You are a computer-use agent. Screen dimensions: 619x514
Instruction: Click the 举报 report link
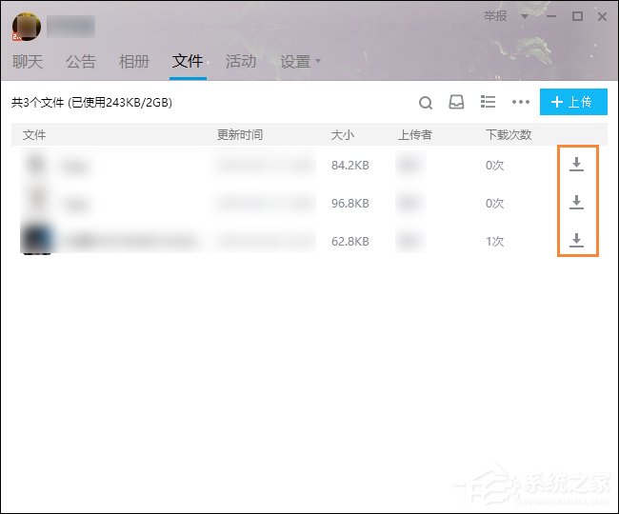(x=496, y=16)
